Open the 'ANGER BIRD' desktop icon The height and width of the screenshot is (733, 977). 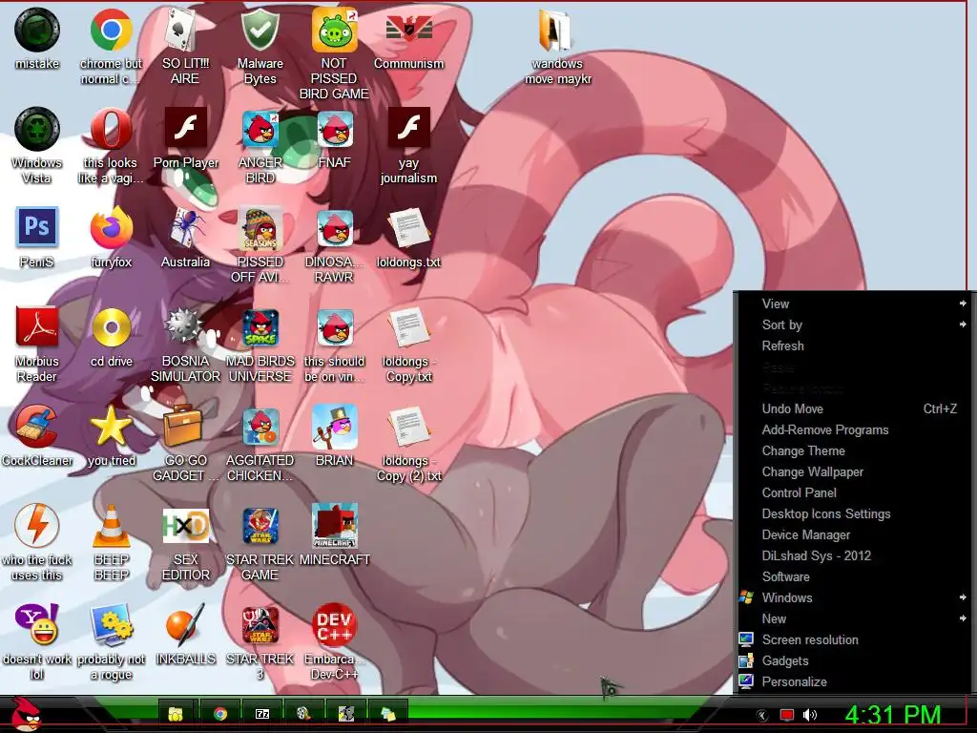(260, 145)
